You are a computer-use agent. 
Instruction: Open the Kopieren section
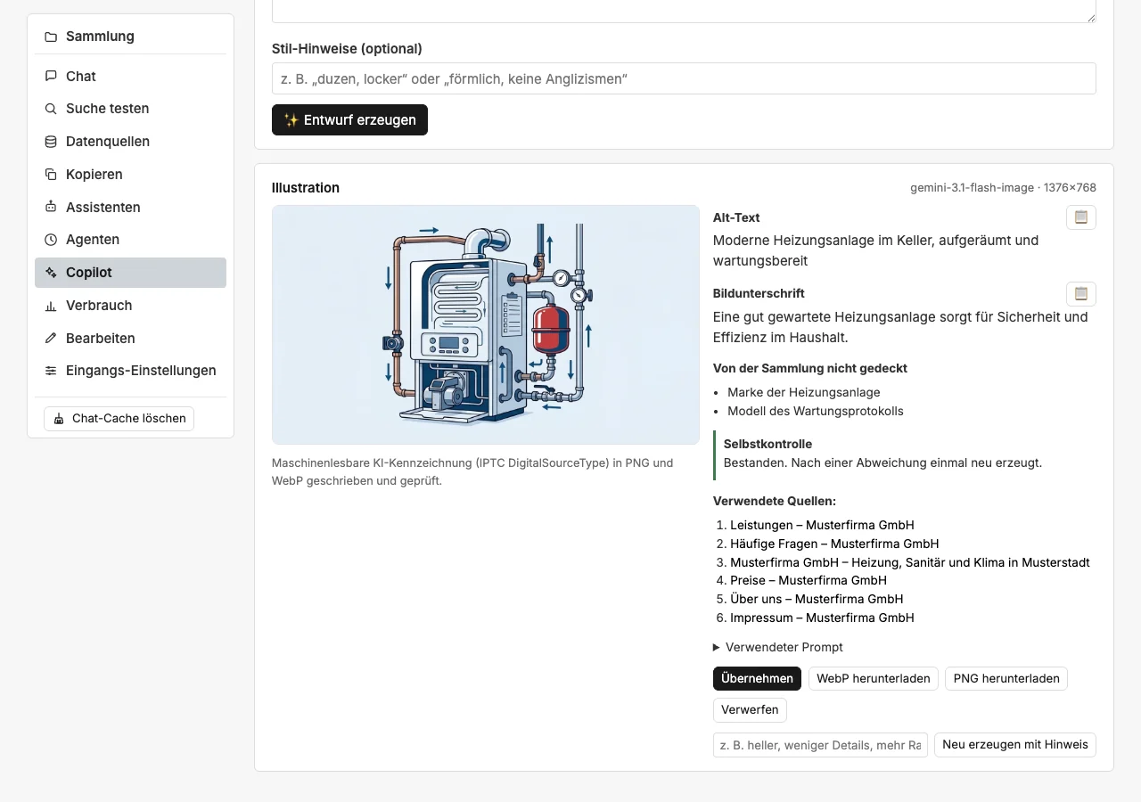[130, 175]
